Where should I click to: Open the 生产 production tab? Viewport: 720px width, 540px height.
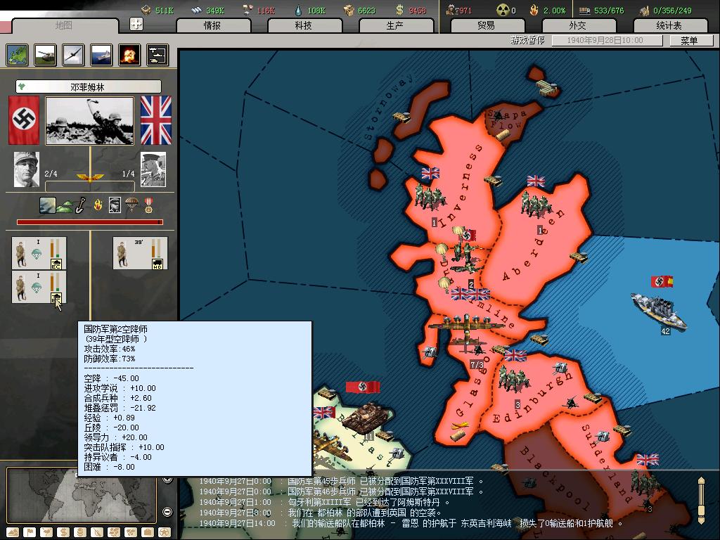394,25
